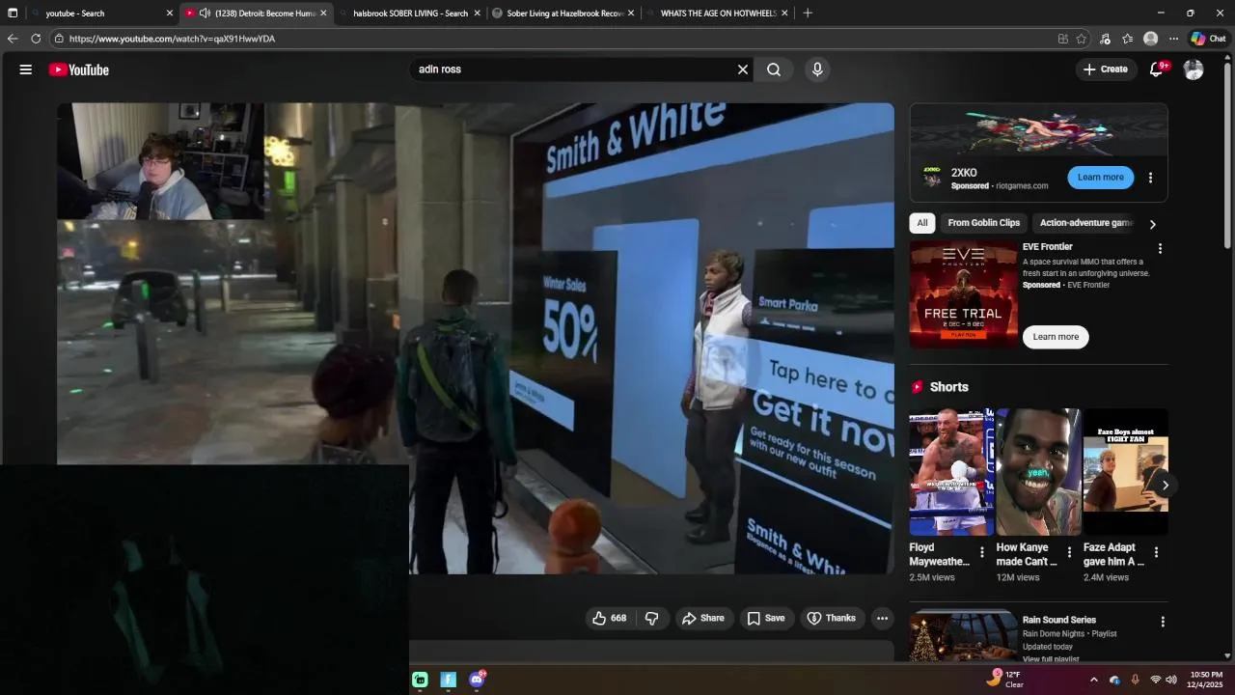Open the How Kanye made short
This screenshot has width=1235, height=695.
click(1038, 472)
